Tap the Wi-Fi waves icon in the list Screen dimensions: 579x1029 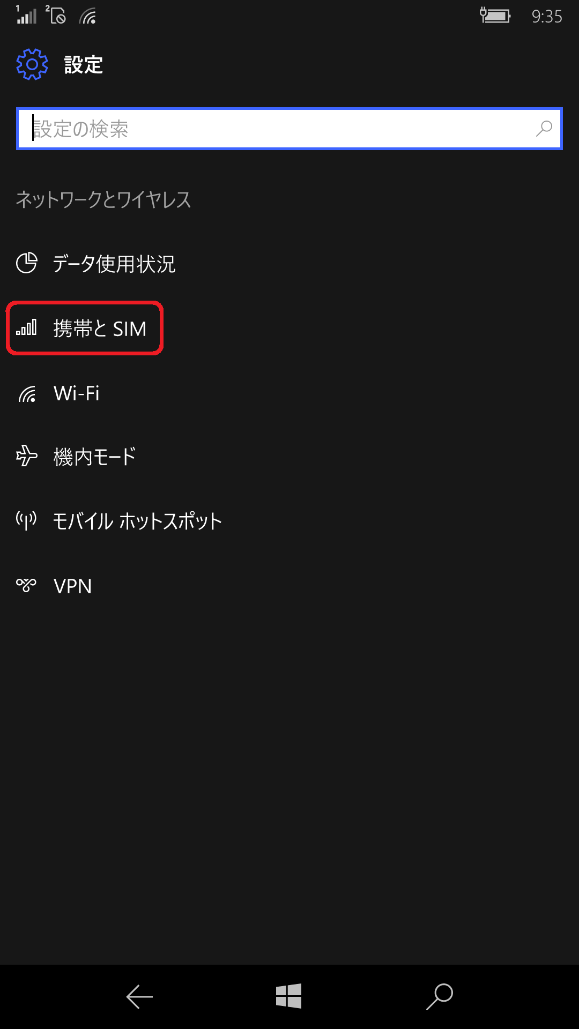pos(27,394)
